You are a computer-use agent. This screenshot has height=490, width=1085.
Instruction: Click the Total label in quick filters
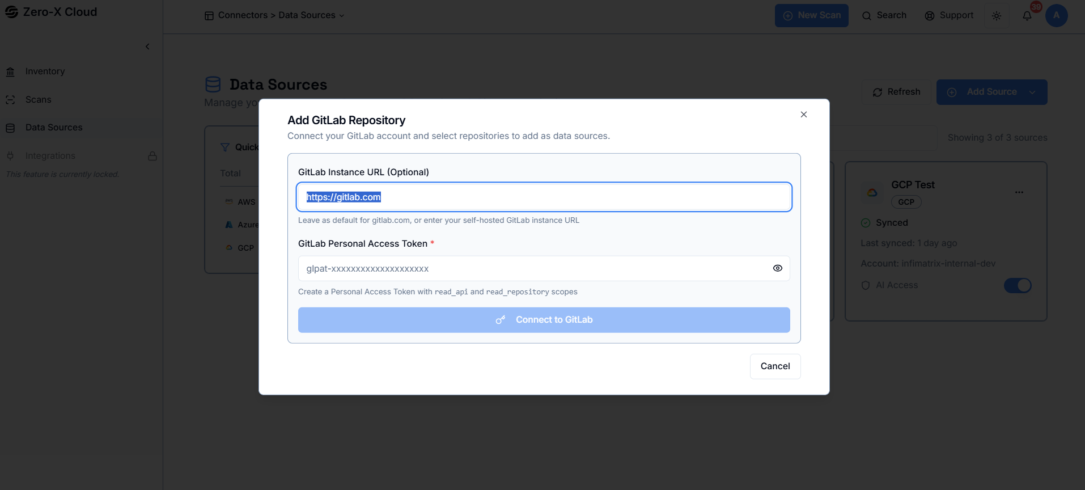[230, 174]
